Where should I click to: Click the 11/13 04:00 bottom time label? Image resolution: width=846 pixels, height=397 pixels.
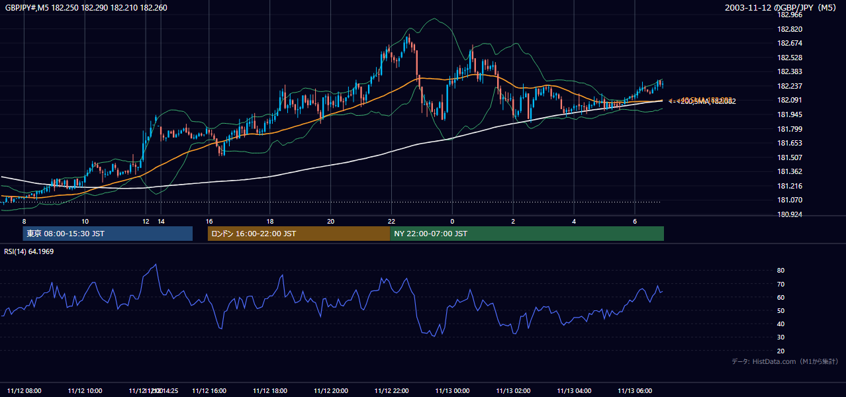574,390
